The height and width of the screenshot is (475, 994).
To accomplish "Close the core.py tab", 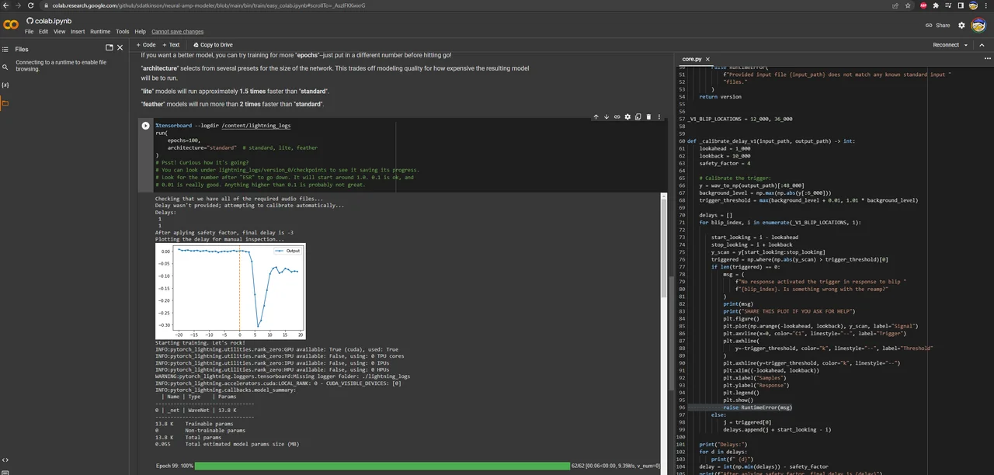I will [x=707, y=59].
